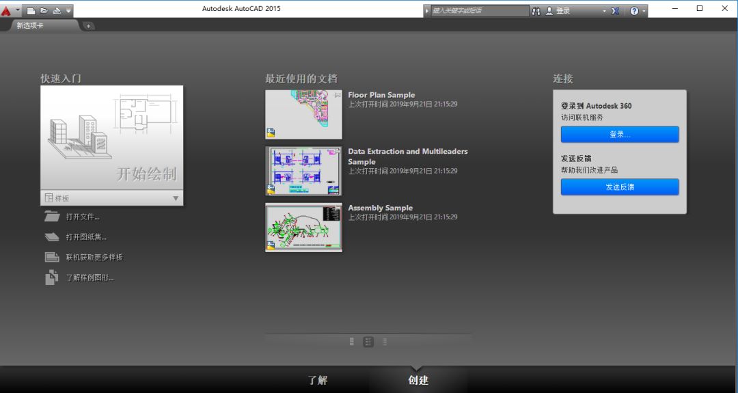This screenshot has width=738, height=393.
Task: Click the document icon beside 了解样例图形
Action: click(52, 277)
